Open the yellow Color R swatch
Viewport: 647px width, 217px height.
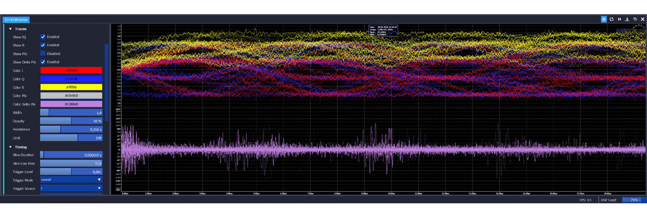tap(71, 87)
